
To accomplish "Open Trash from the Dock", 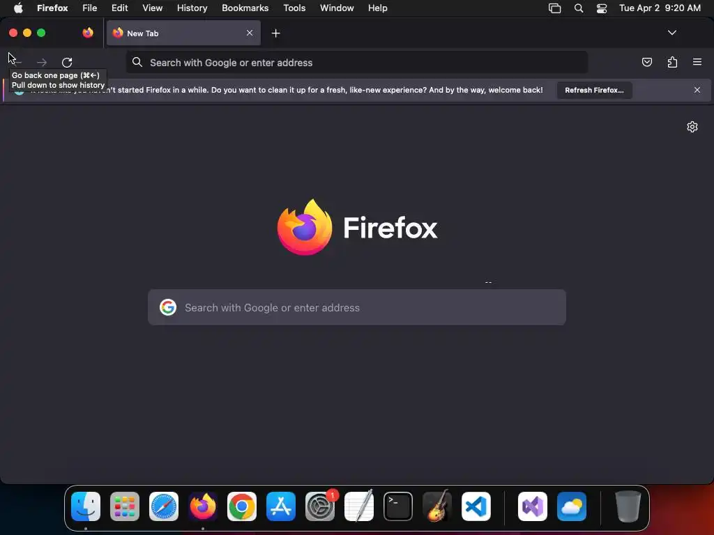I will (x=628, y=506).
